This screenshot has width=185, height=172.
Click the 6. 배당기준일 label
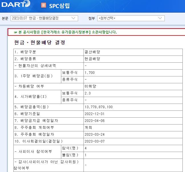click(x=27, y=114)
